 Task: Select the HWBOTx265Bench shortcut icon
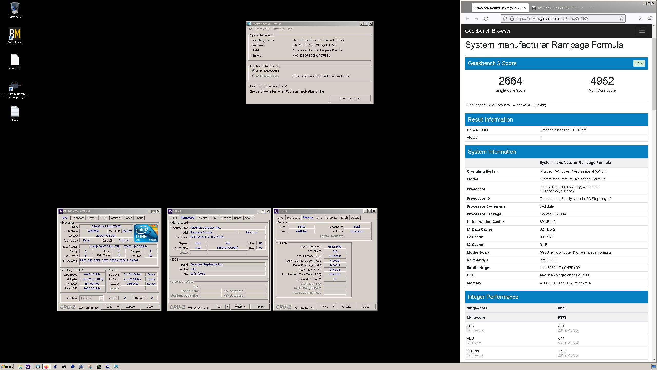click(15, 89)
